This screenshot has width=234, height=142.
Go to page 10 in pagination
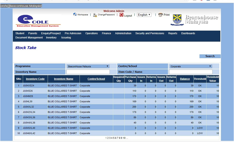pyautogui.click(x=124, y=138)
